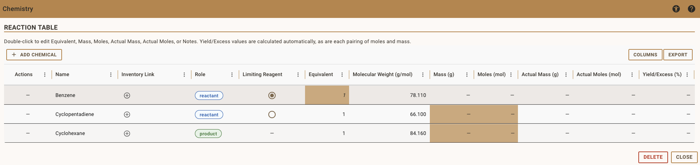This screenshot has height=165, width=700.
Task: Click the Actual Moles column header
Action: pyautogui.click(x=599, y=75)
